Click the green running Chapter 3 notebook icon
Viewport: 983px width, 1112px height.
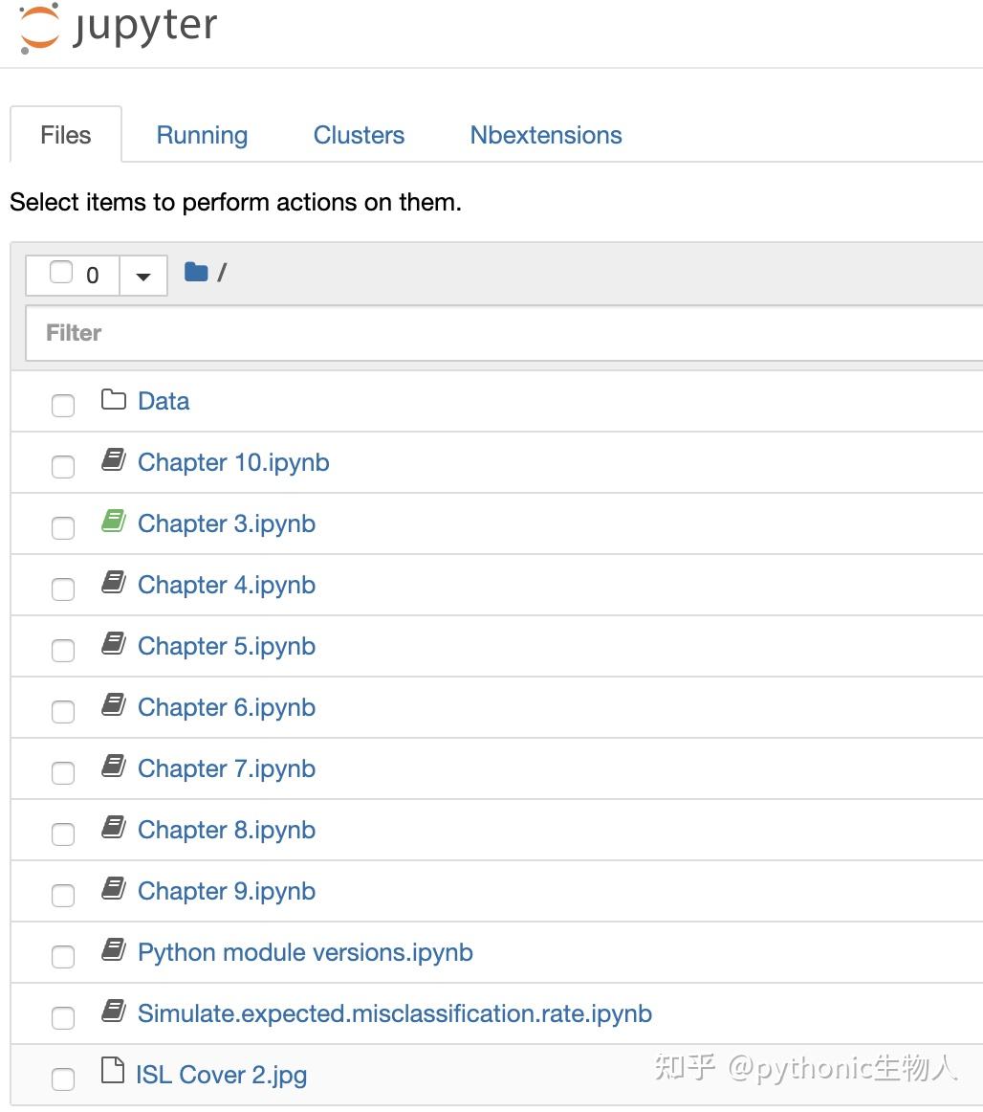click(x=114, y=523)
